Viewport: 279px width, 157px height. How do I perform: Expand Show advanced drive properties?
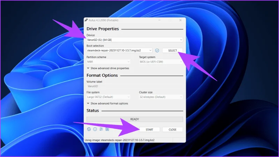108,68
